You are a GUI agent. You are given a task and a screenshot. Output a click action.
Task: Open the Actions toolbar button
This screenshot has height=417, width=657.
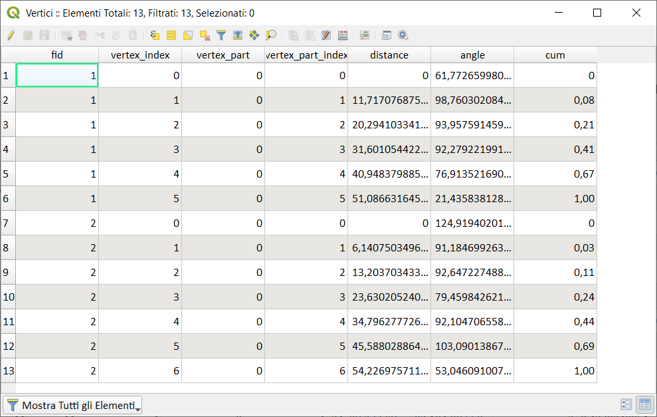403,35
